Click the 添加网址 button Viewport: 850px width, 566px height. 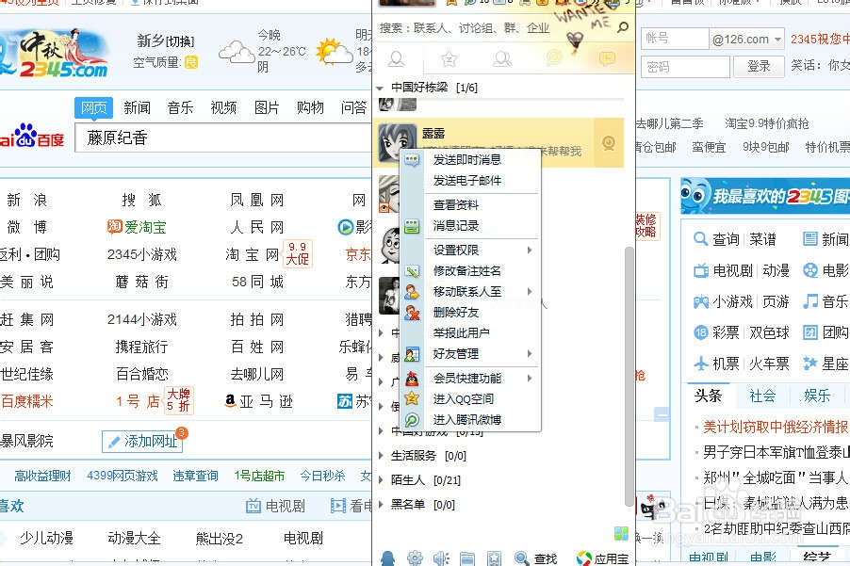click(142, 442)
